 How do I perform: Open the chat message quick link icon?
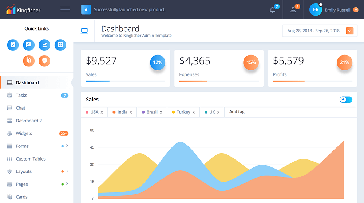(x=29, y=45)
